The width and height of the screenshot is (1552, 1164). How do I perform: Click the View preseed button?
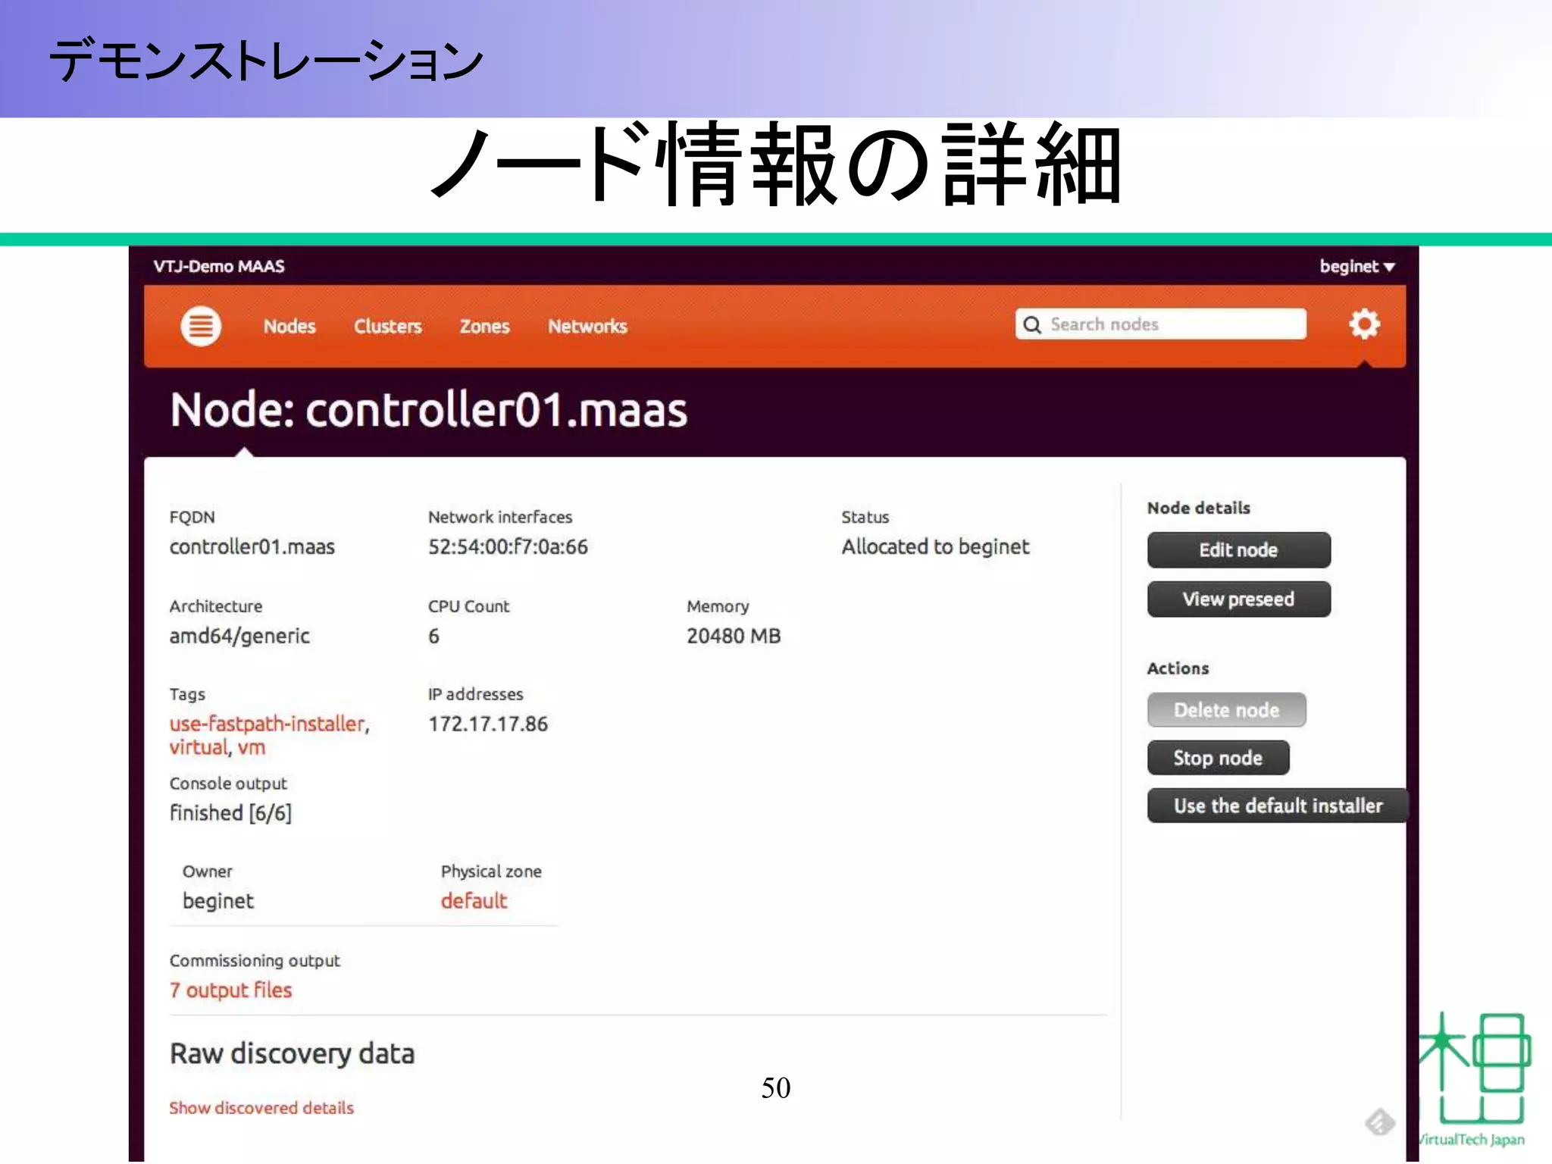(x=1238, y=599)
